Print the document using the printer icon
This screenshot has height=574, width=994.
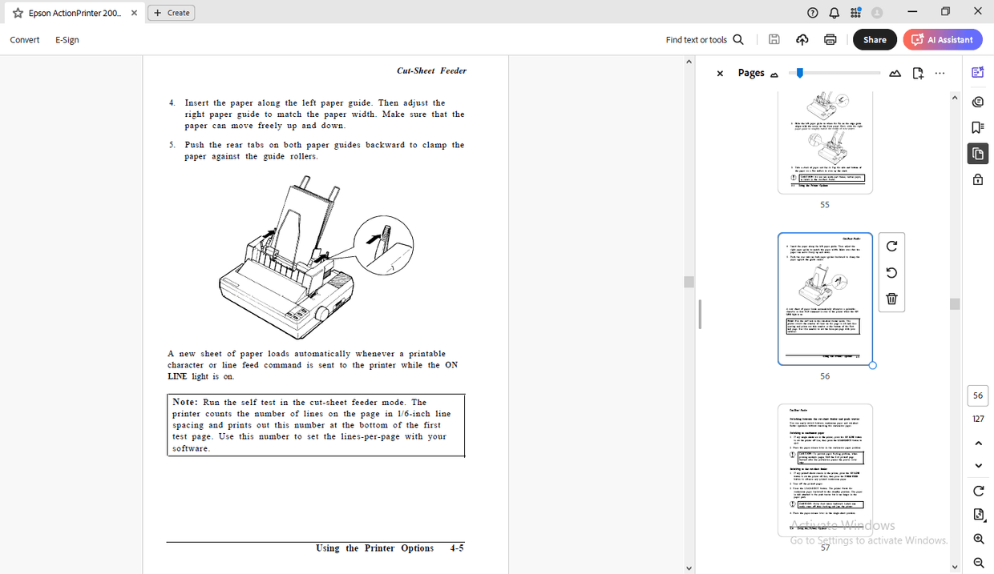tap(830, 38)
